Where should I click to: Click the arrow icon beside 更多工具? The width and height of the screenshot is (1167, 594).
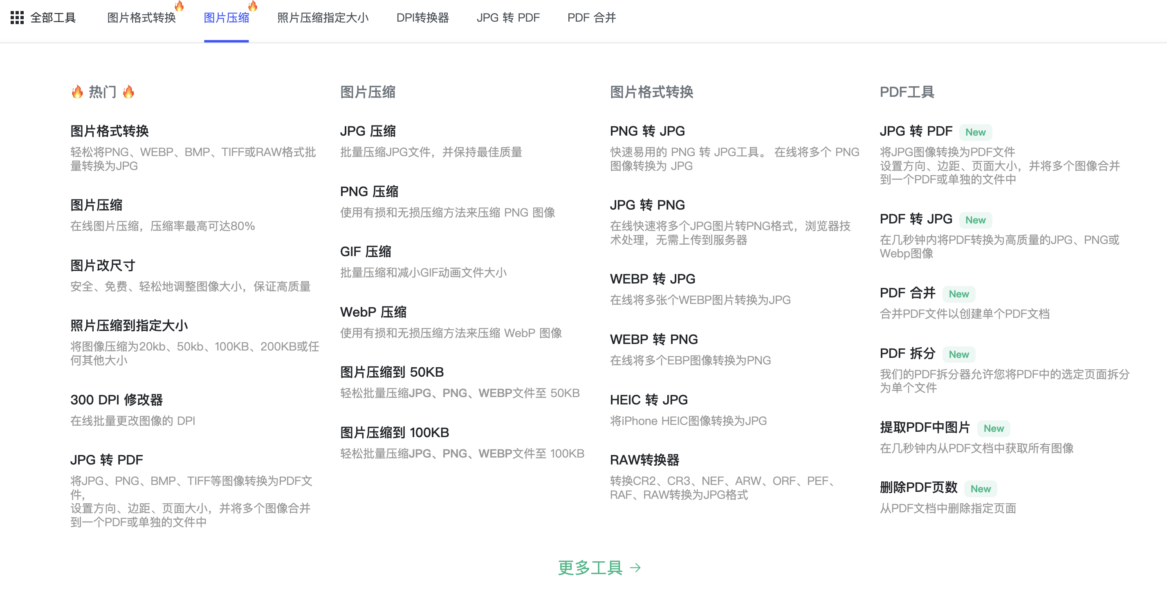[635, 567]
